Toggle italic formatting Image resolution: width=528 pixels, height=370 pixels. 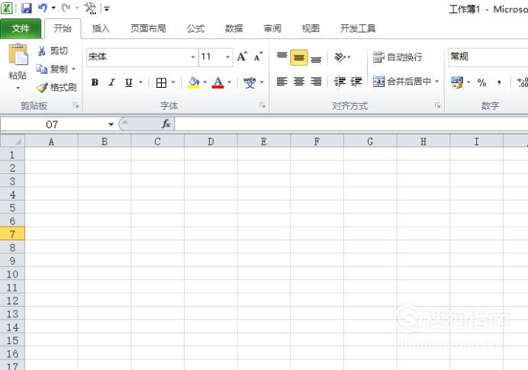pyautogui.click(x=112, y=82)
